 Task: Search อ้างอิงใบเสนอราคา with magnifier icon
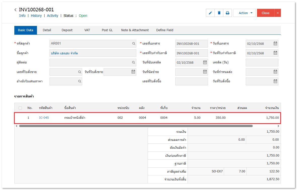coord(79,81)
